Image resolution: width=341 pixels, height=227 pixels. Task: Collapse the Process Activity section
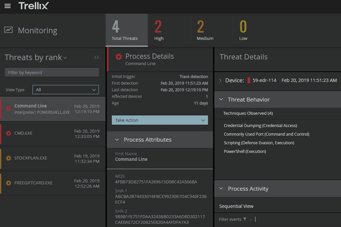[221, 188]
